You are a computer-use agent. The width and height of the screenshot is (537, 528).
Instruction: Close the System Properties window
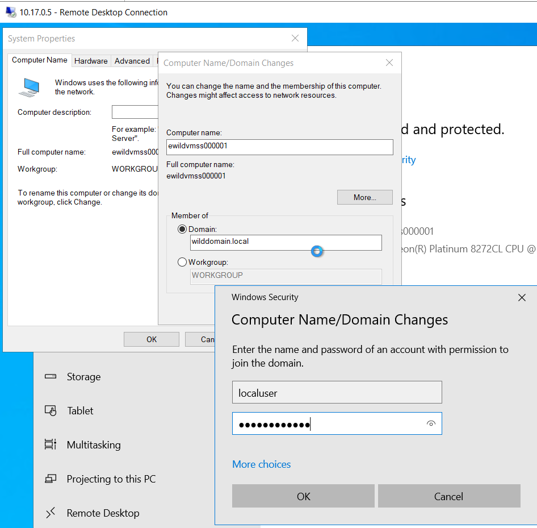pos(295,38)
